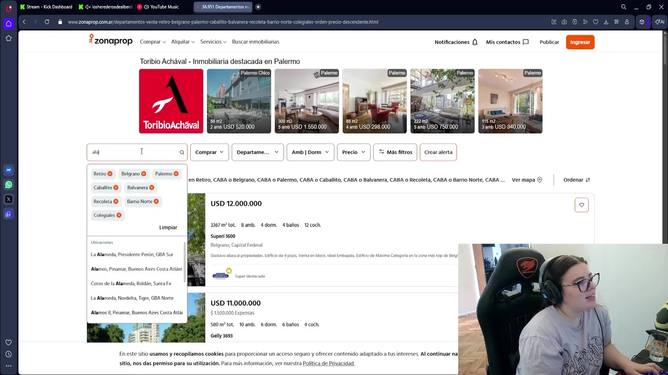668x375 pixels.
Task: Open the sidebar home icon
Action: coord(8,23)
